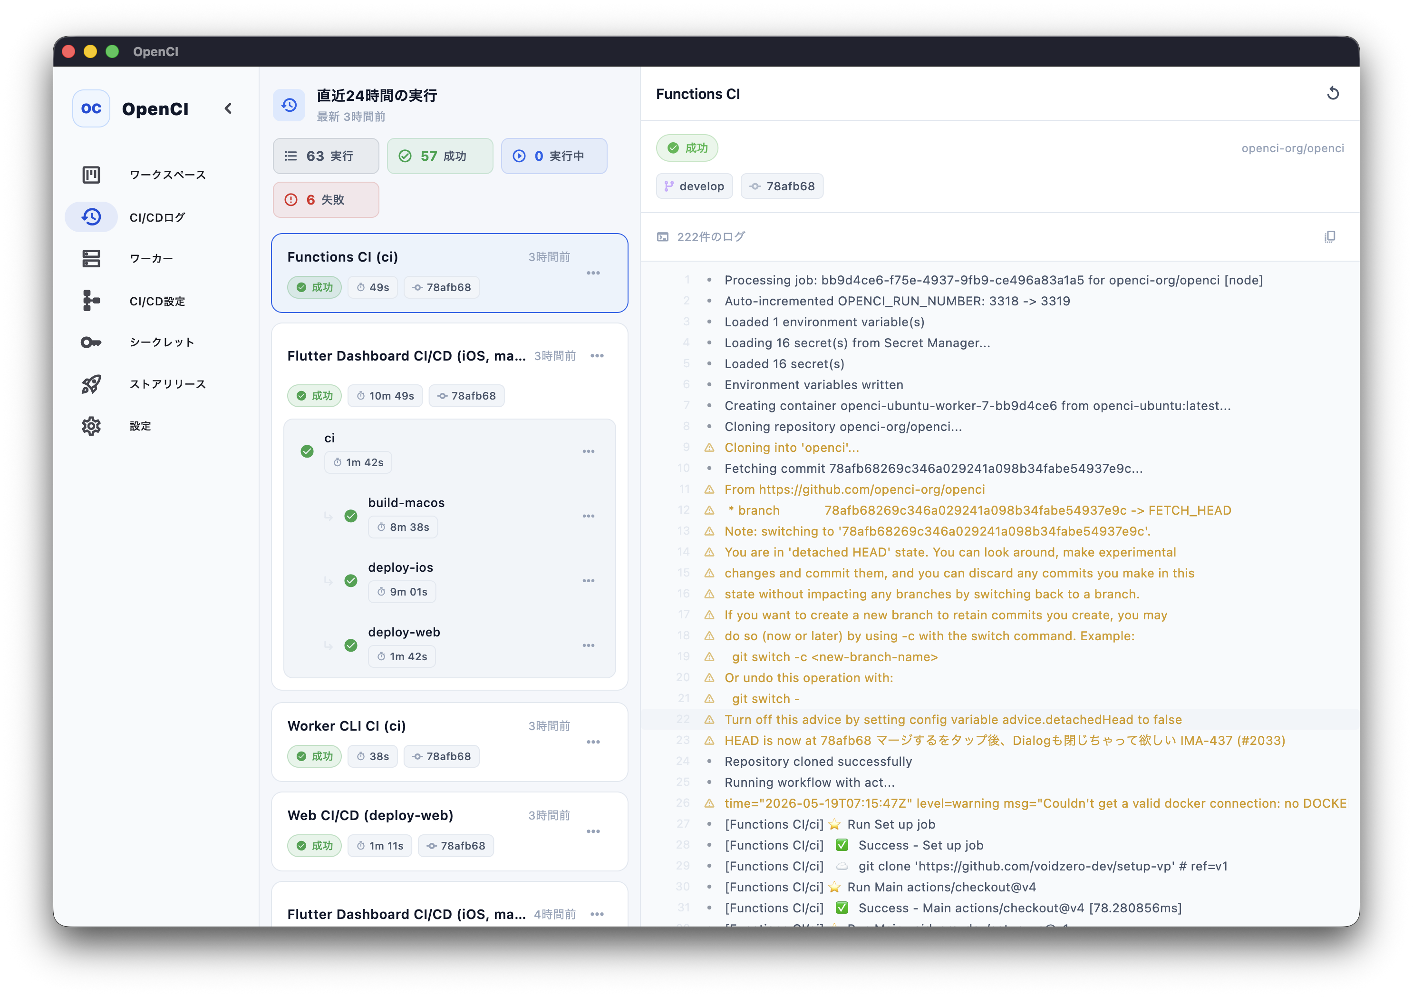Open first Flutter Dashboard CI/CD run (3時間前)
1413x997 pixels.
[x=406, y=356]
